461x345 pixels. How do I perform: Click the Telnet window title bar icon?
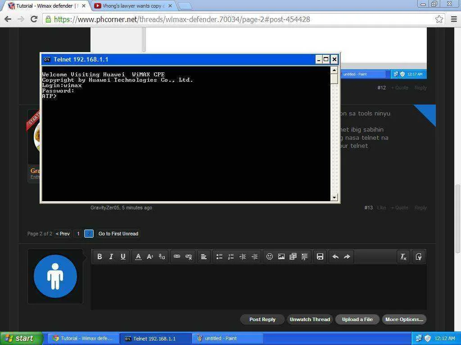pos(47,60)
